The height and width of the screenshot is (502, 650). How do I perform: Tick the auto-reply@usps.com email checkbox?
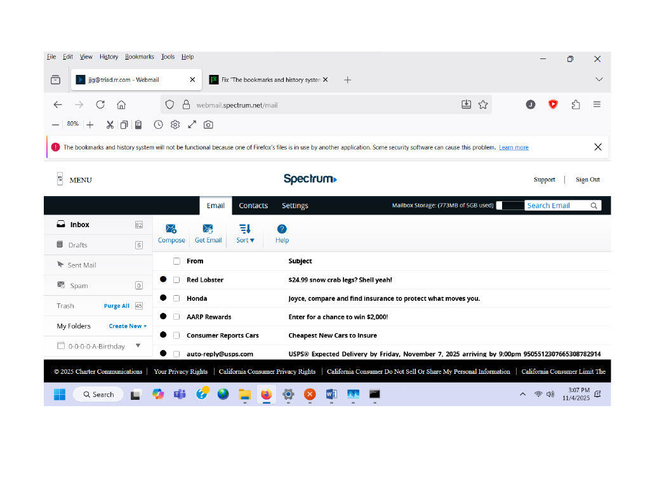(x=176, y=354)
